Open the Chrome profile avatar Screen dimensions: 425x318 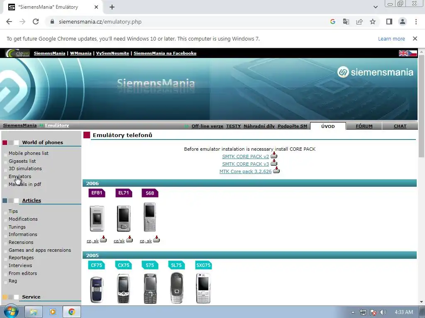[403, 22]
